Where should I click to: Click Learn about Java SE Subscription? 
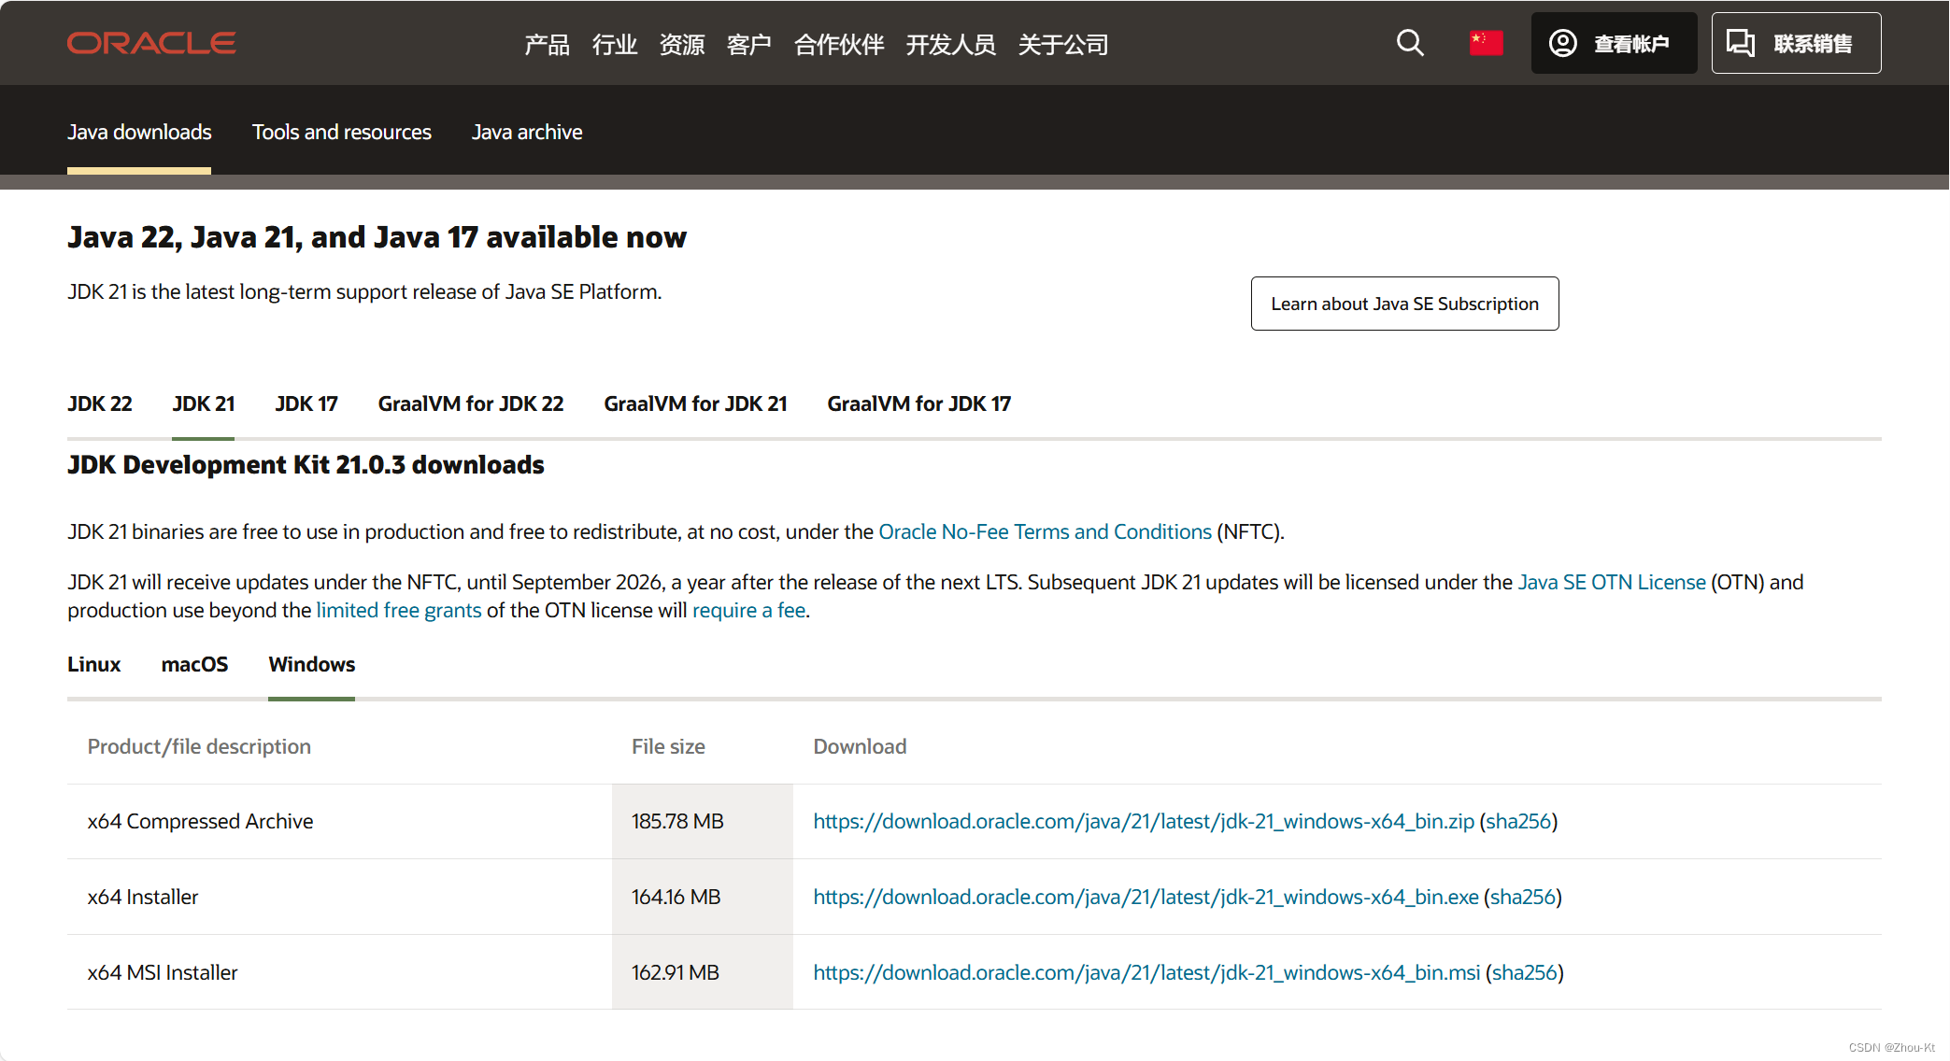[1404, 304]
